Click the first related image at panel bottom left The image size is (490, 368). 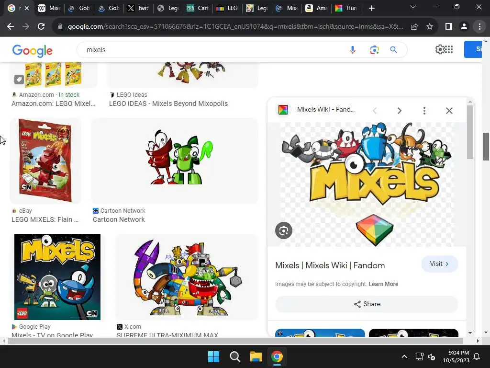click(320, 333)
